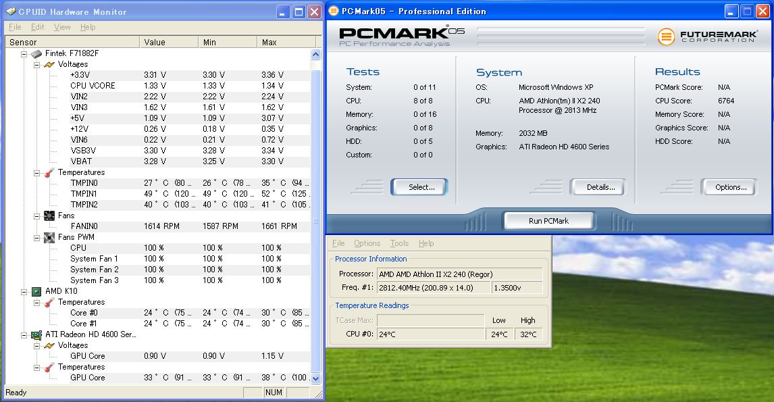The height and width of the screenshot is (402, 774).
Task: Click the Futuremark logo icon
Action: [x=666, y=36]
